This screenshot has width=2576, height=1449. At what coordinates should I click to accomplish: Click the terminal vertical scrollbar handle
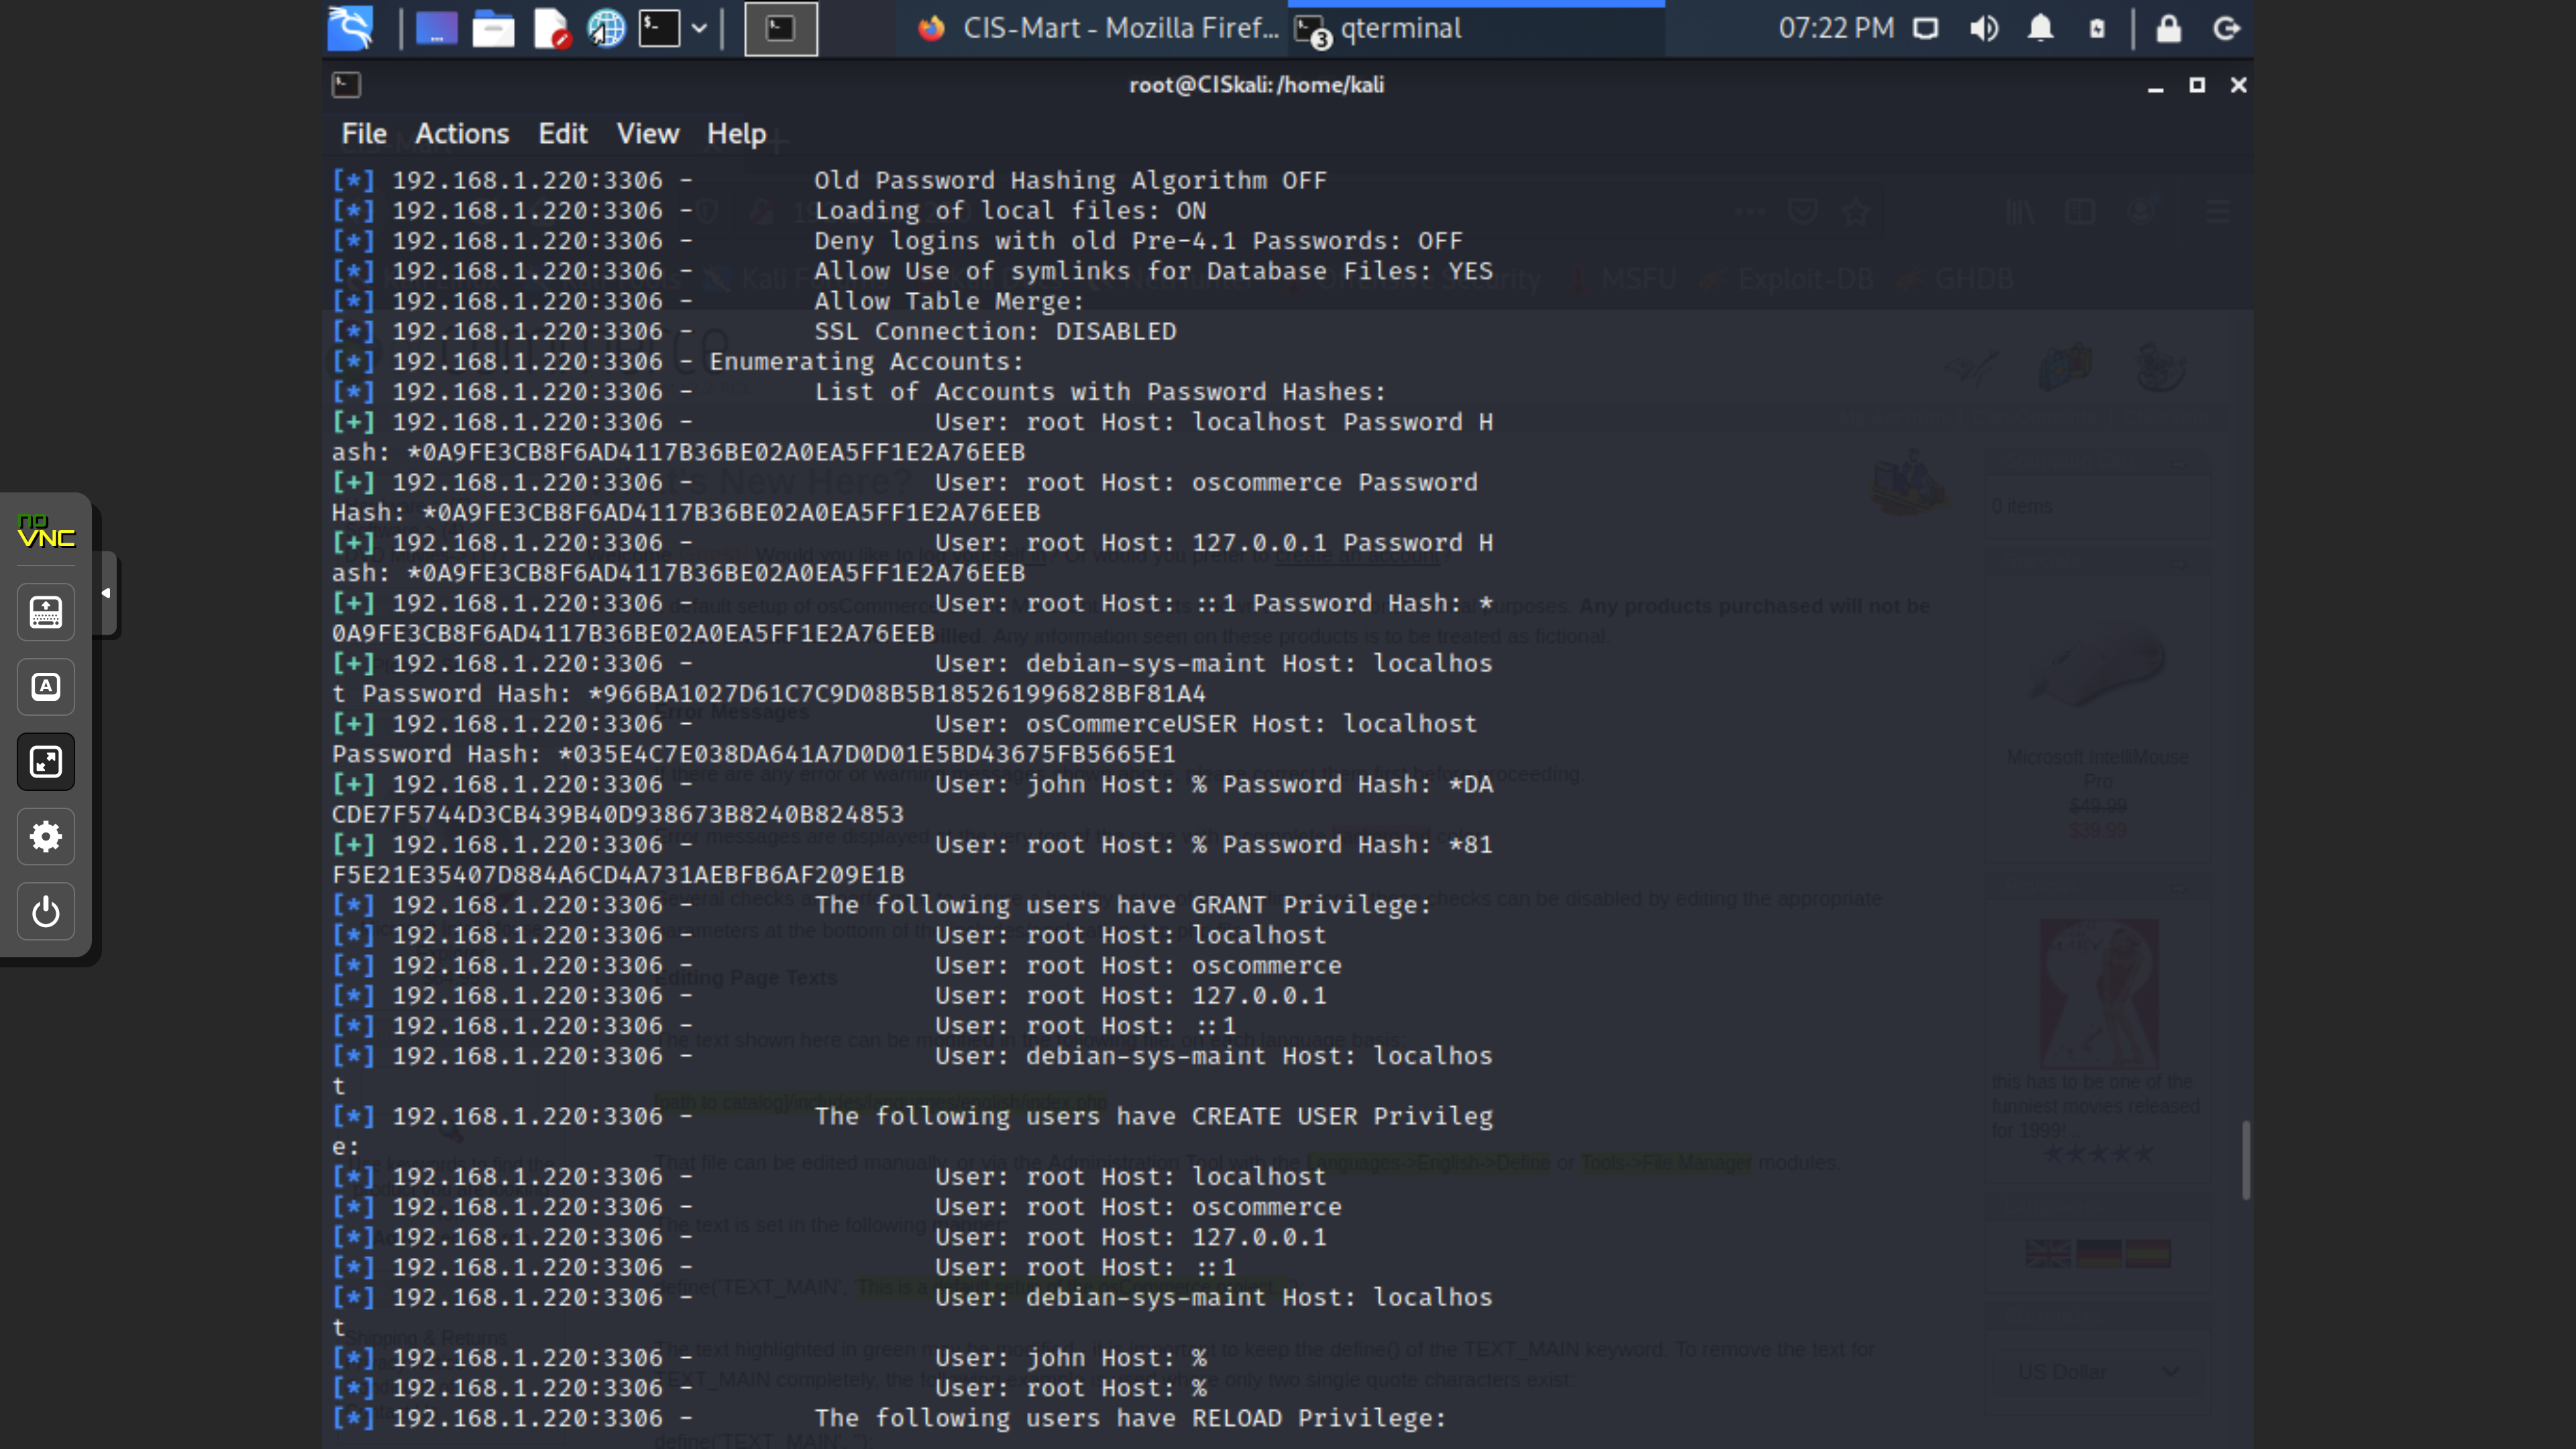[2246, 1160]
